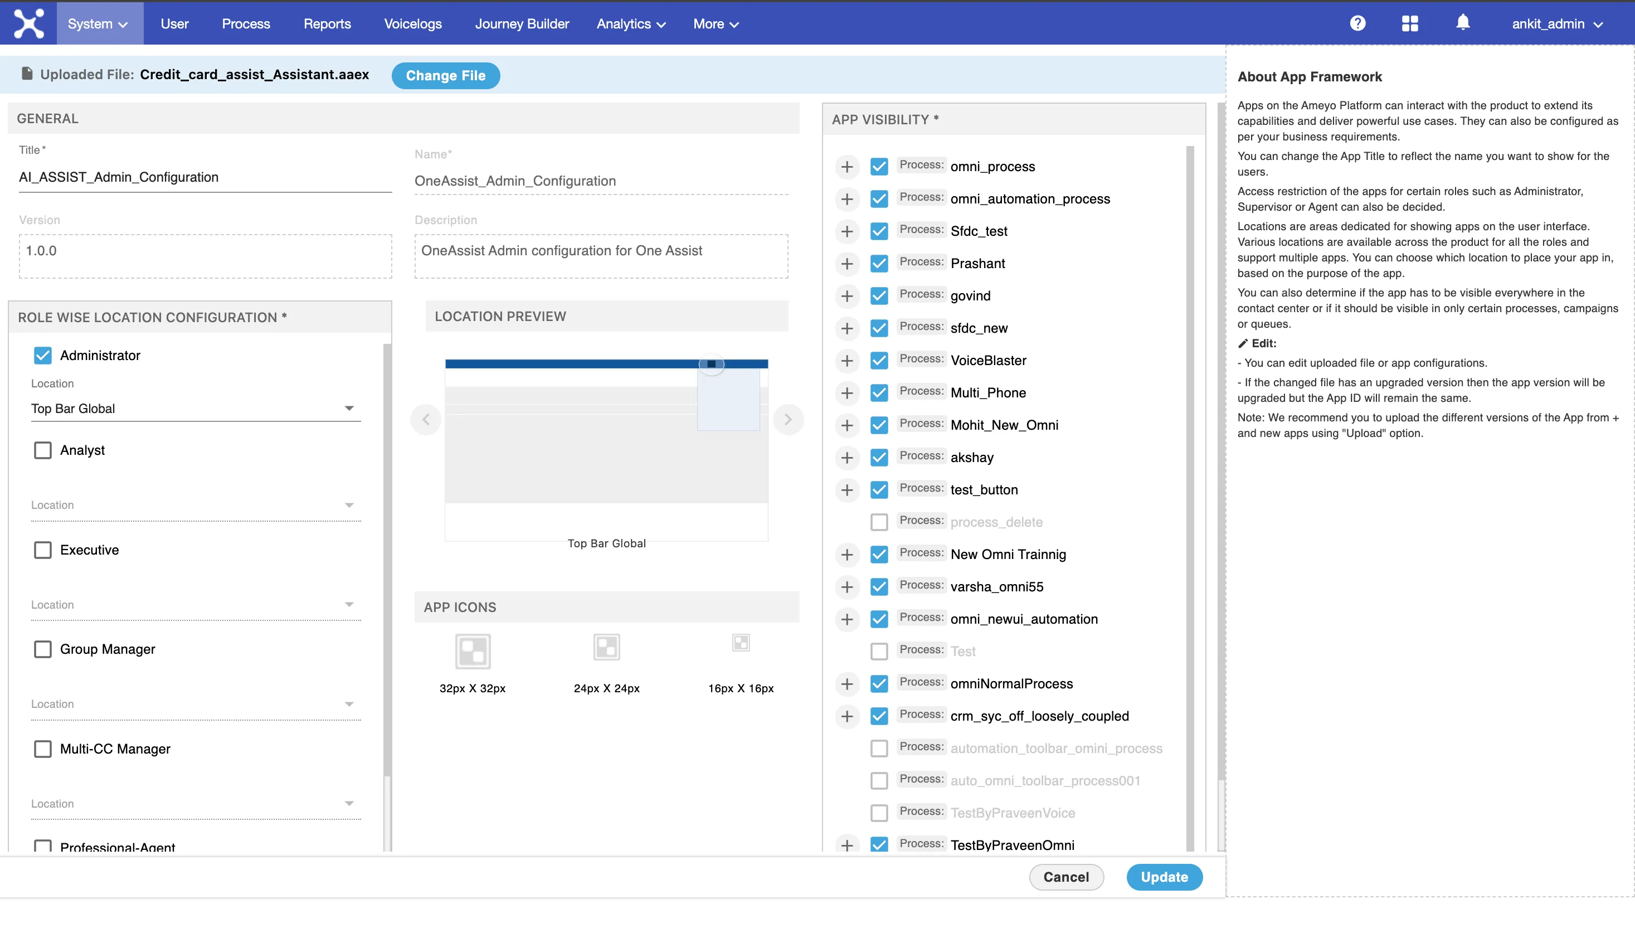The image size is (1635, 933).
Task: Click the Ameyo logo icon
Action: coord(29,24)
